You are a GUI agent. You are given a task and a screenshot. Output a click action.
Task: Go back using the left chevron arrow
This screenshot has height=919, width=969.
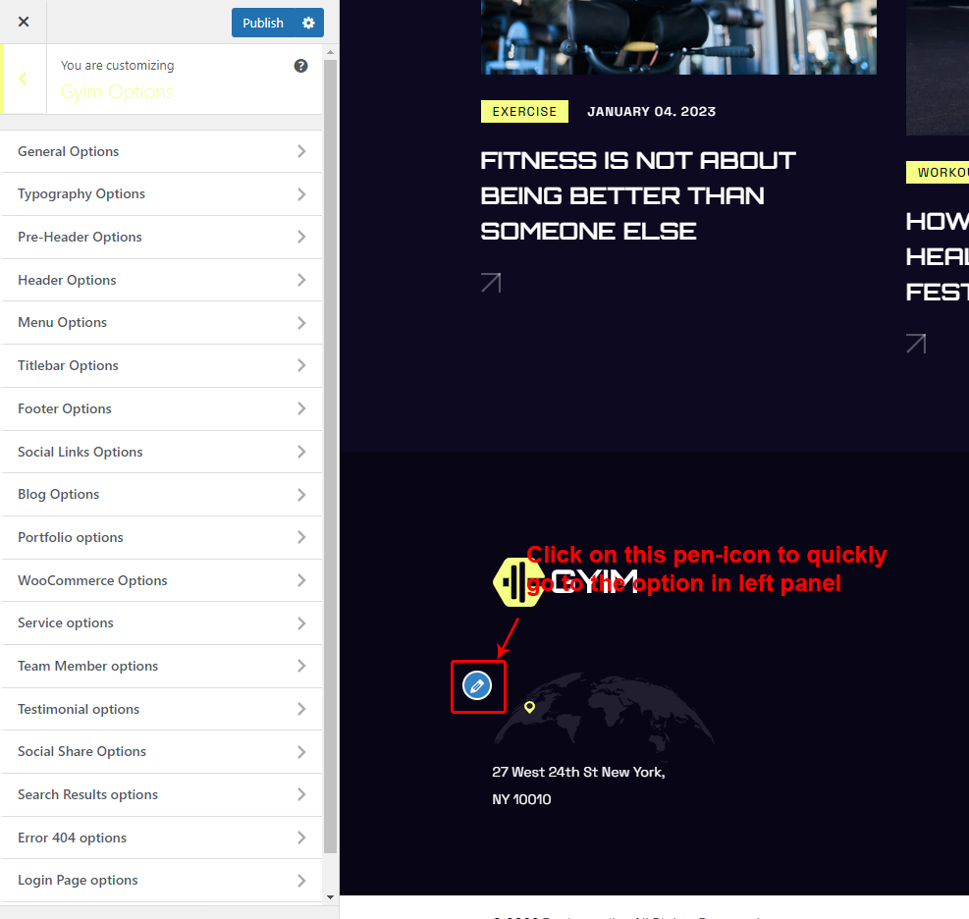click(x=24, y=79)
